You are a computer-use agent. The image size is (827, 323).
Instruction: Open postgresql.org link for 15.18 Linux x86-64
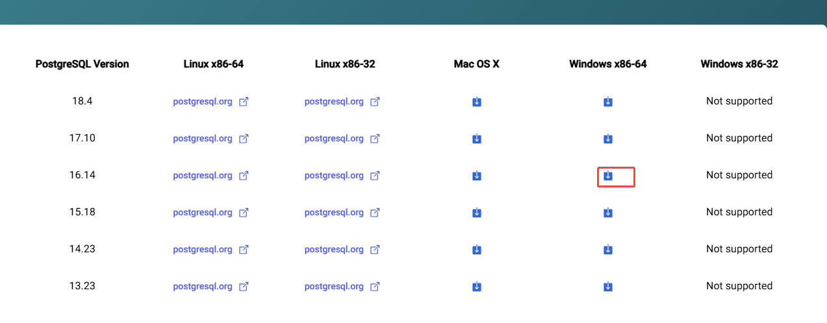pyautogui.click(x=203, y=213)
